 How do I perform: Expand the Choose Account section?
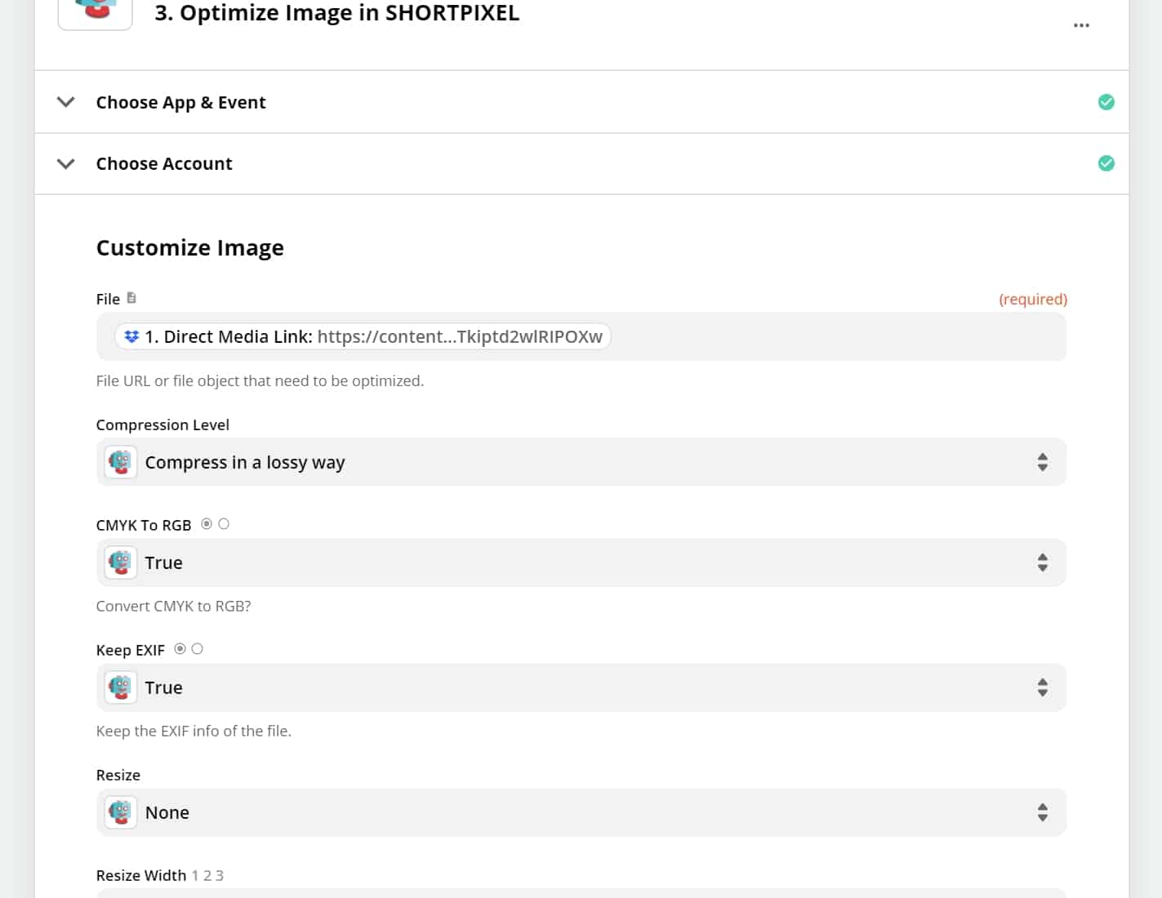66,163
